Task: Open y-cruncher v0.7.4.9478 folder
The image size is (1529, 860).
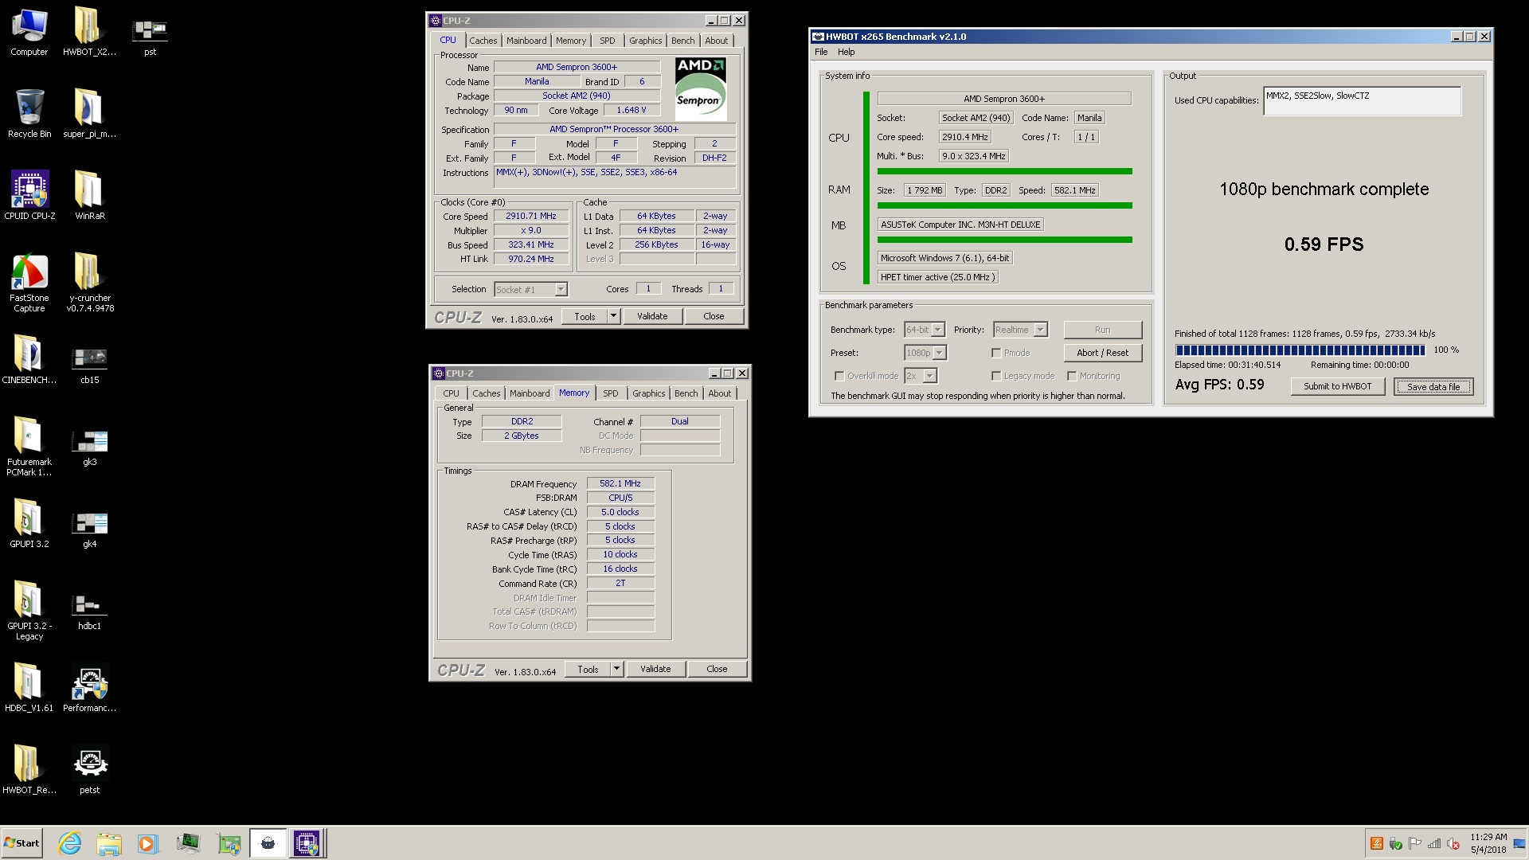Action: pos(89,283)
